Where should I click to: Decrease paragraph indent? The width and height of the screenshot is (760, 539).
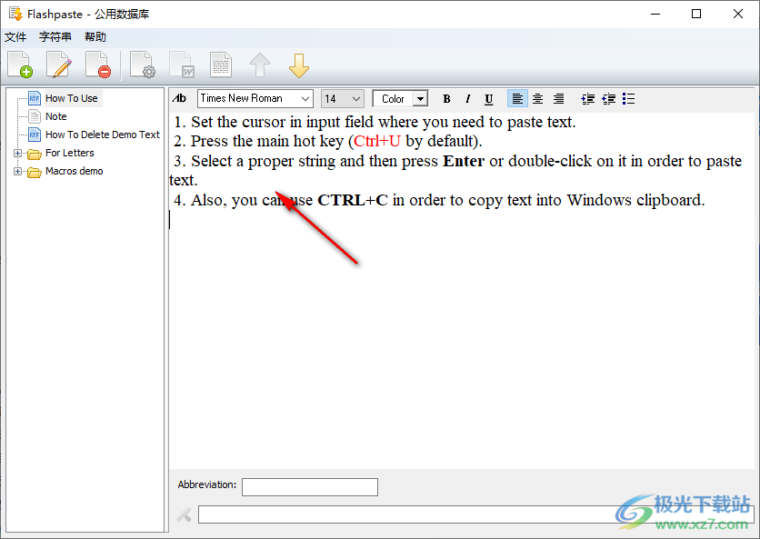click(608, 99)
